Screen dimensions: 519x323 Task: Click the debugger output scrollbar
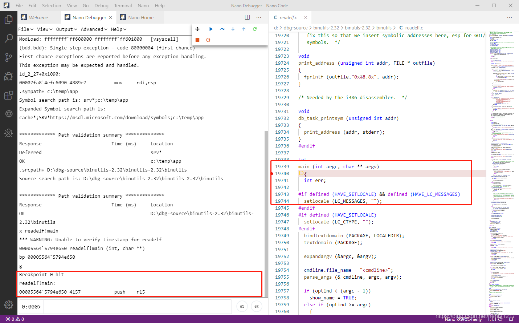point(266,214)
